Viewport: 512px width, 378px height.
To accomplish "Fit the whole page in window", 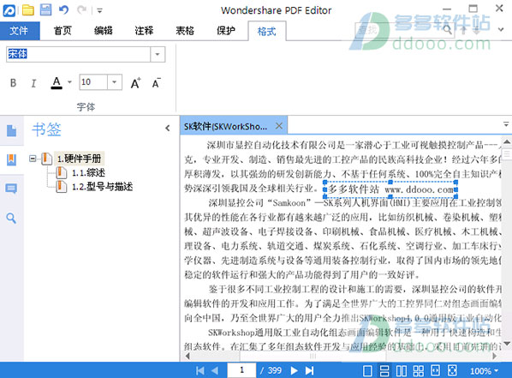I will [452, 371].
